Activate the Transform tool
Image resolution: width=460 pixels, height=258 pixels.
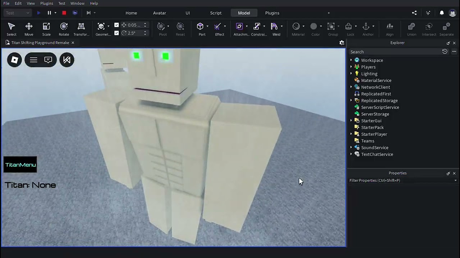tap(81, 29)
